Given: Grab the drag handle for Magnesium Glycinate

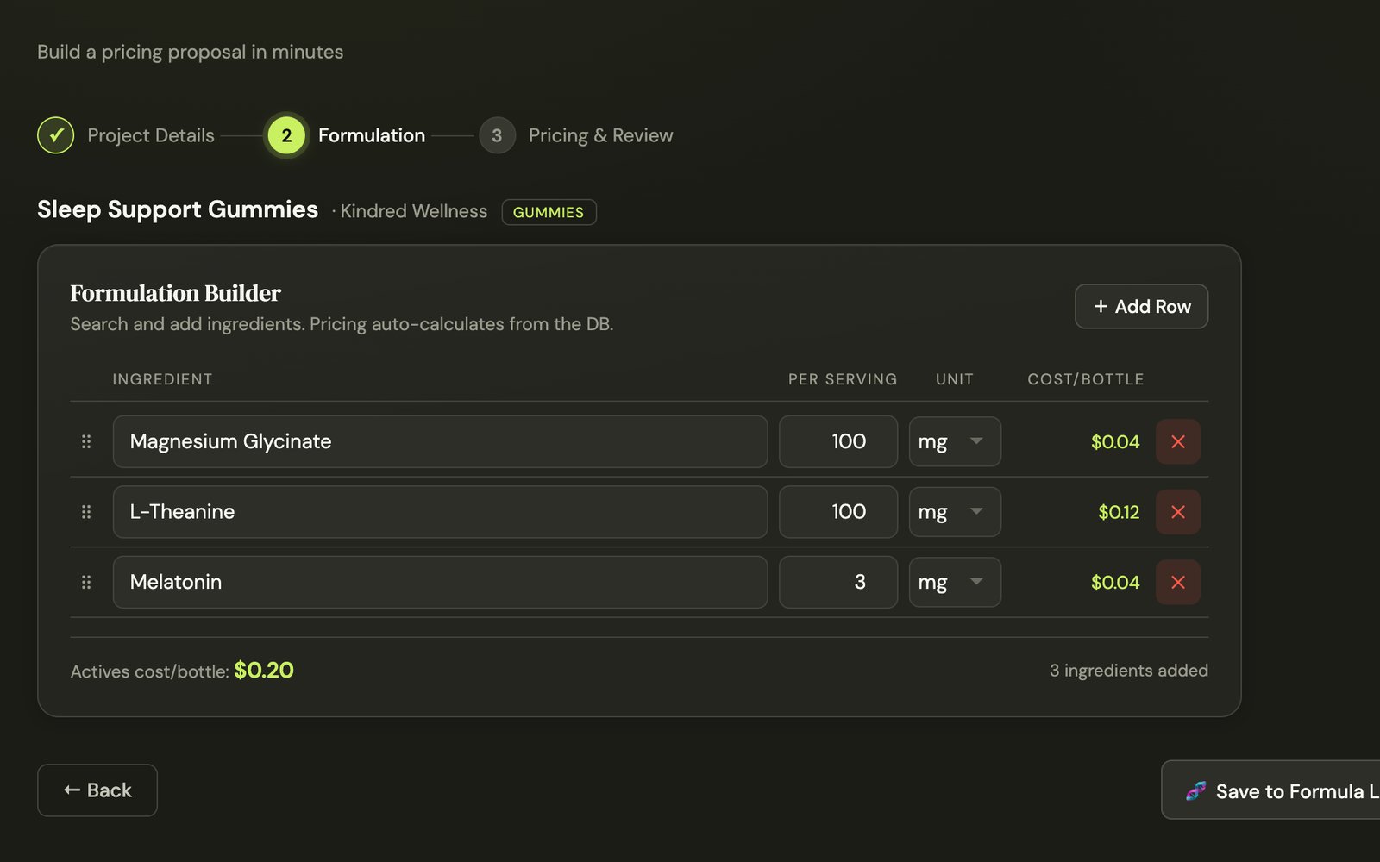Looking at the screenshot, I should (x=86, y=441).
